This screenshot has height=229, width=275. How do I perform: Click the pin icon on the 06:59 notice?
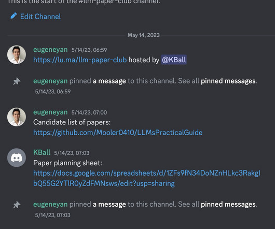point(17,81)
